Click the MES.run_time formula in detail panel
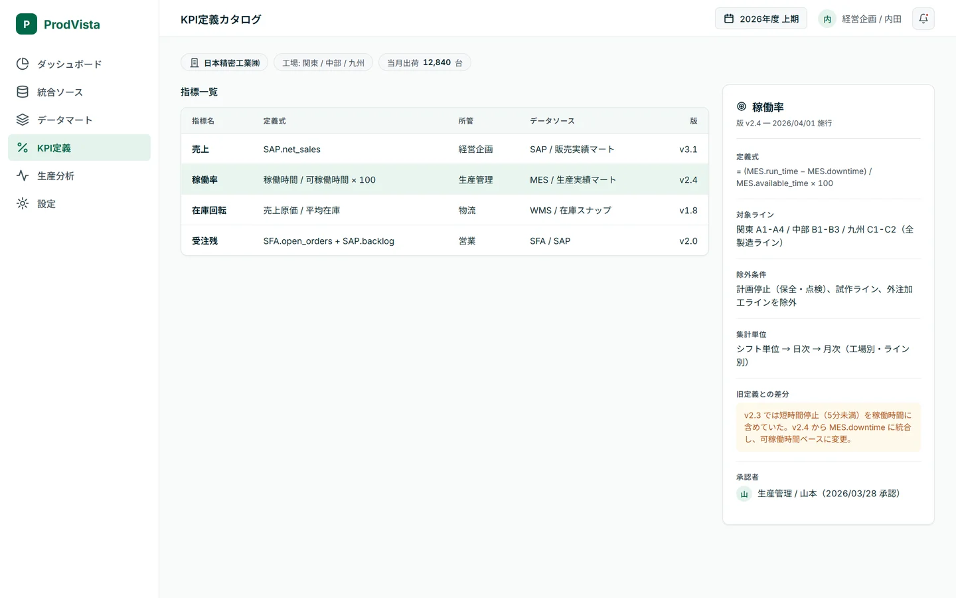The height and width of the screenshot is (598, 956). [804, 177]
